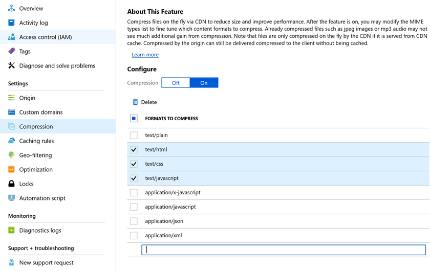Open the Activity log icon
The height and width of the screenshot is (271, 430).
pos(11,22)
